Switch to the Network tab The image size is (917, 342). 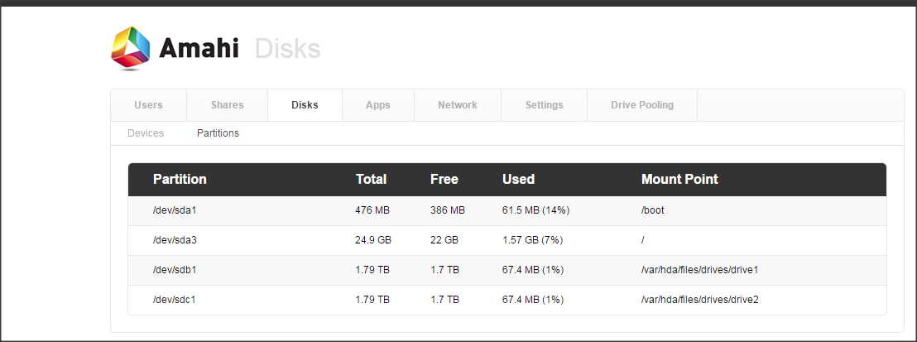tap(458, 105)
